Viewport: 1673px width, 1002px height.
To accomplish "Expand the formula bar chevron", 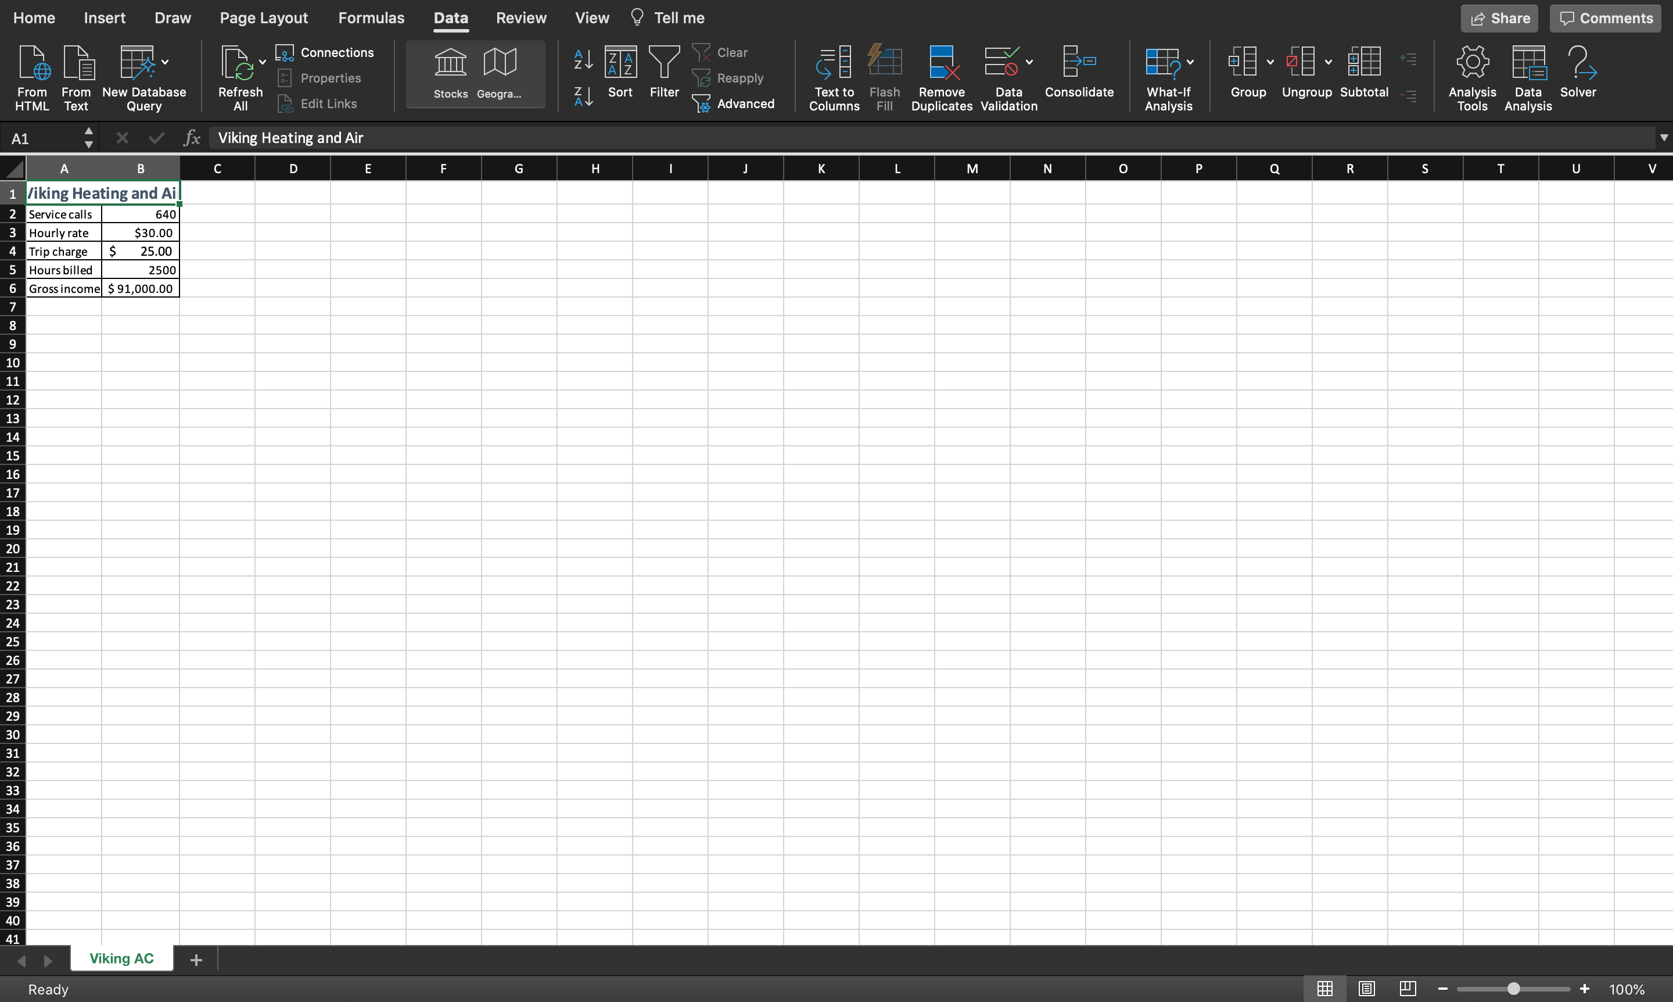I will 1664,138.
